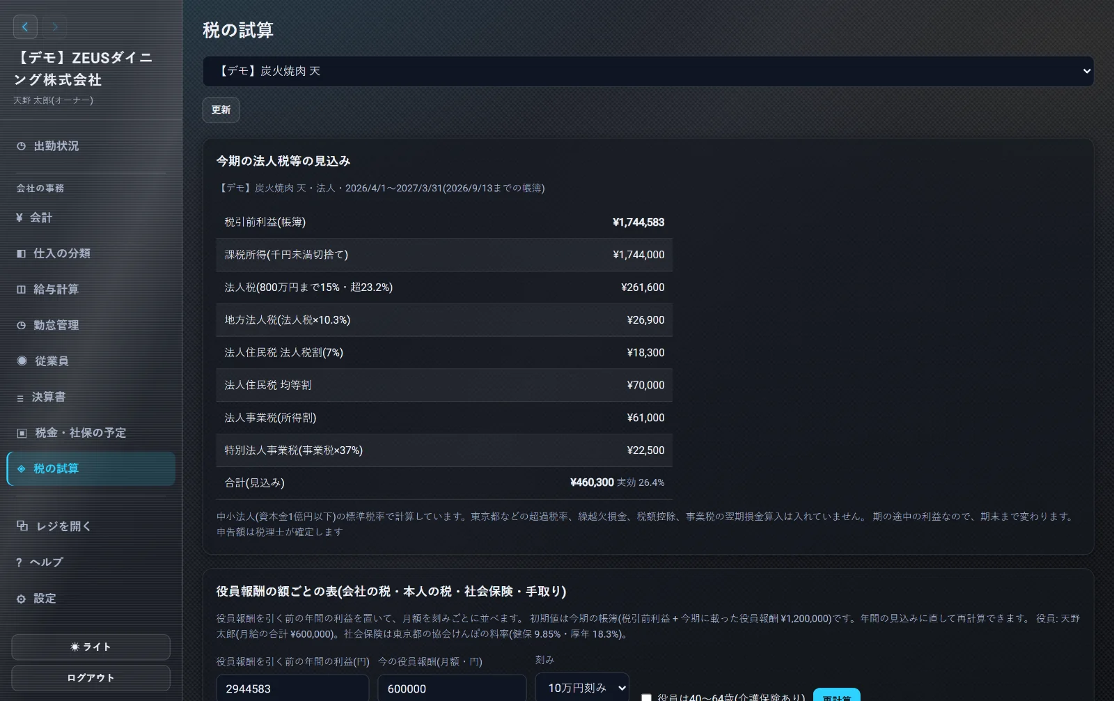Viewport: 1114px width, 701px height.
Task: Click the gear icon beside 設定
Action: click(x=21, y=599)
